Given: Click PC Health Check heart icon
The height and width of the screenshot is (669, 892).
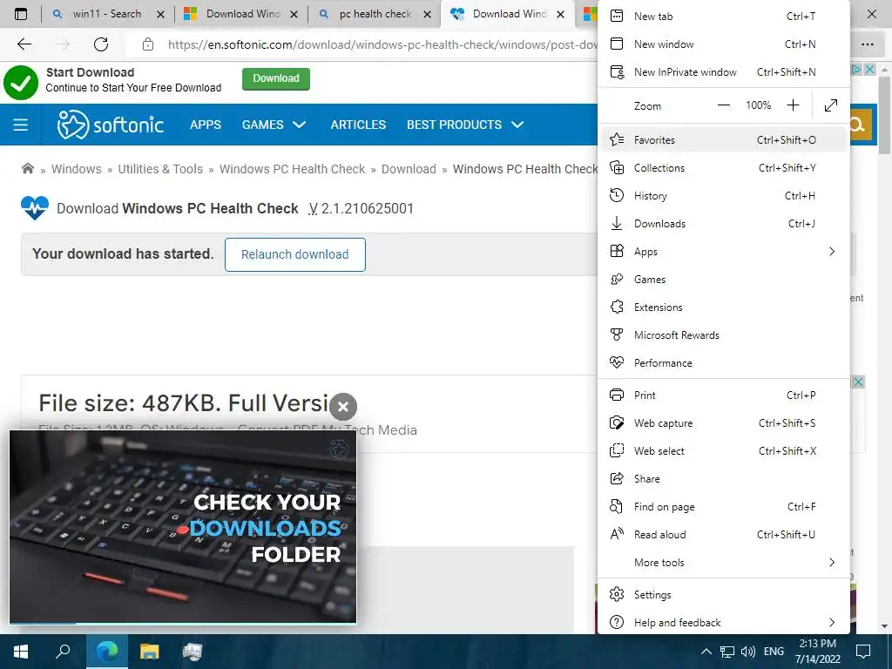Looking at the screenshot, I should (35, 208).
